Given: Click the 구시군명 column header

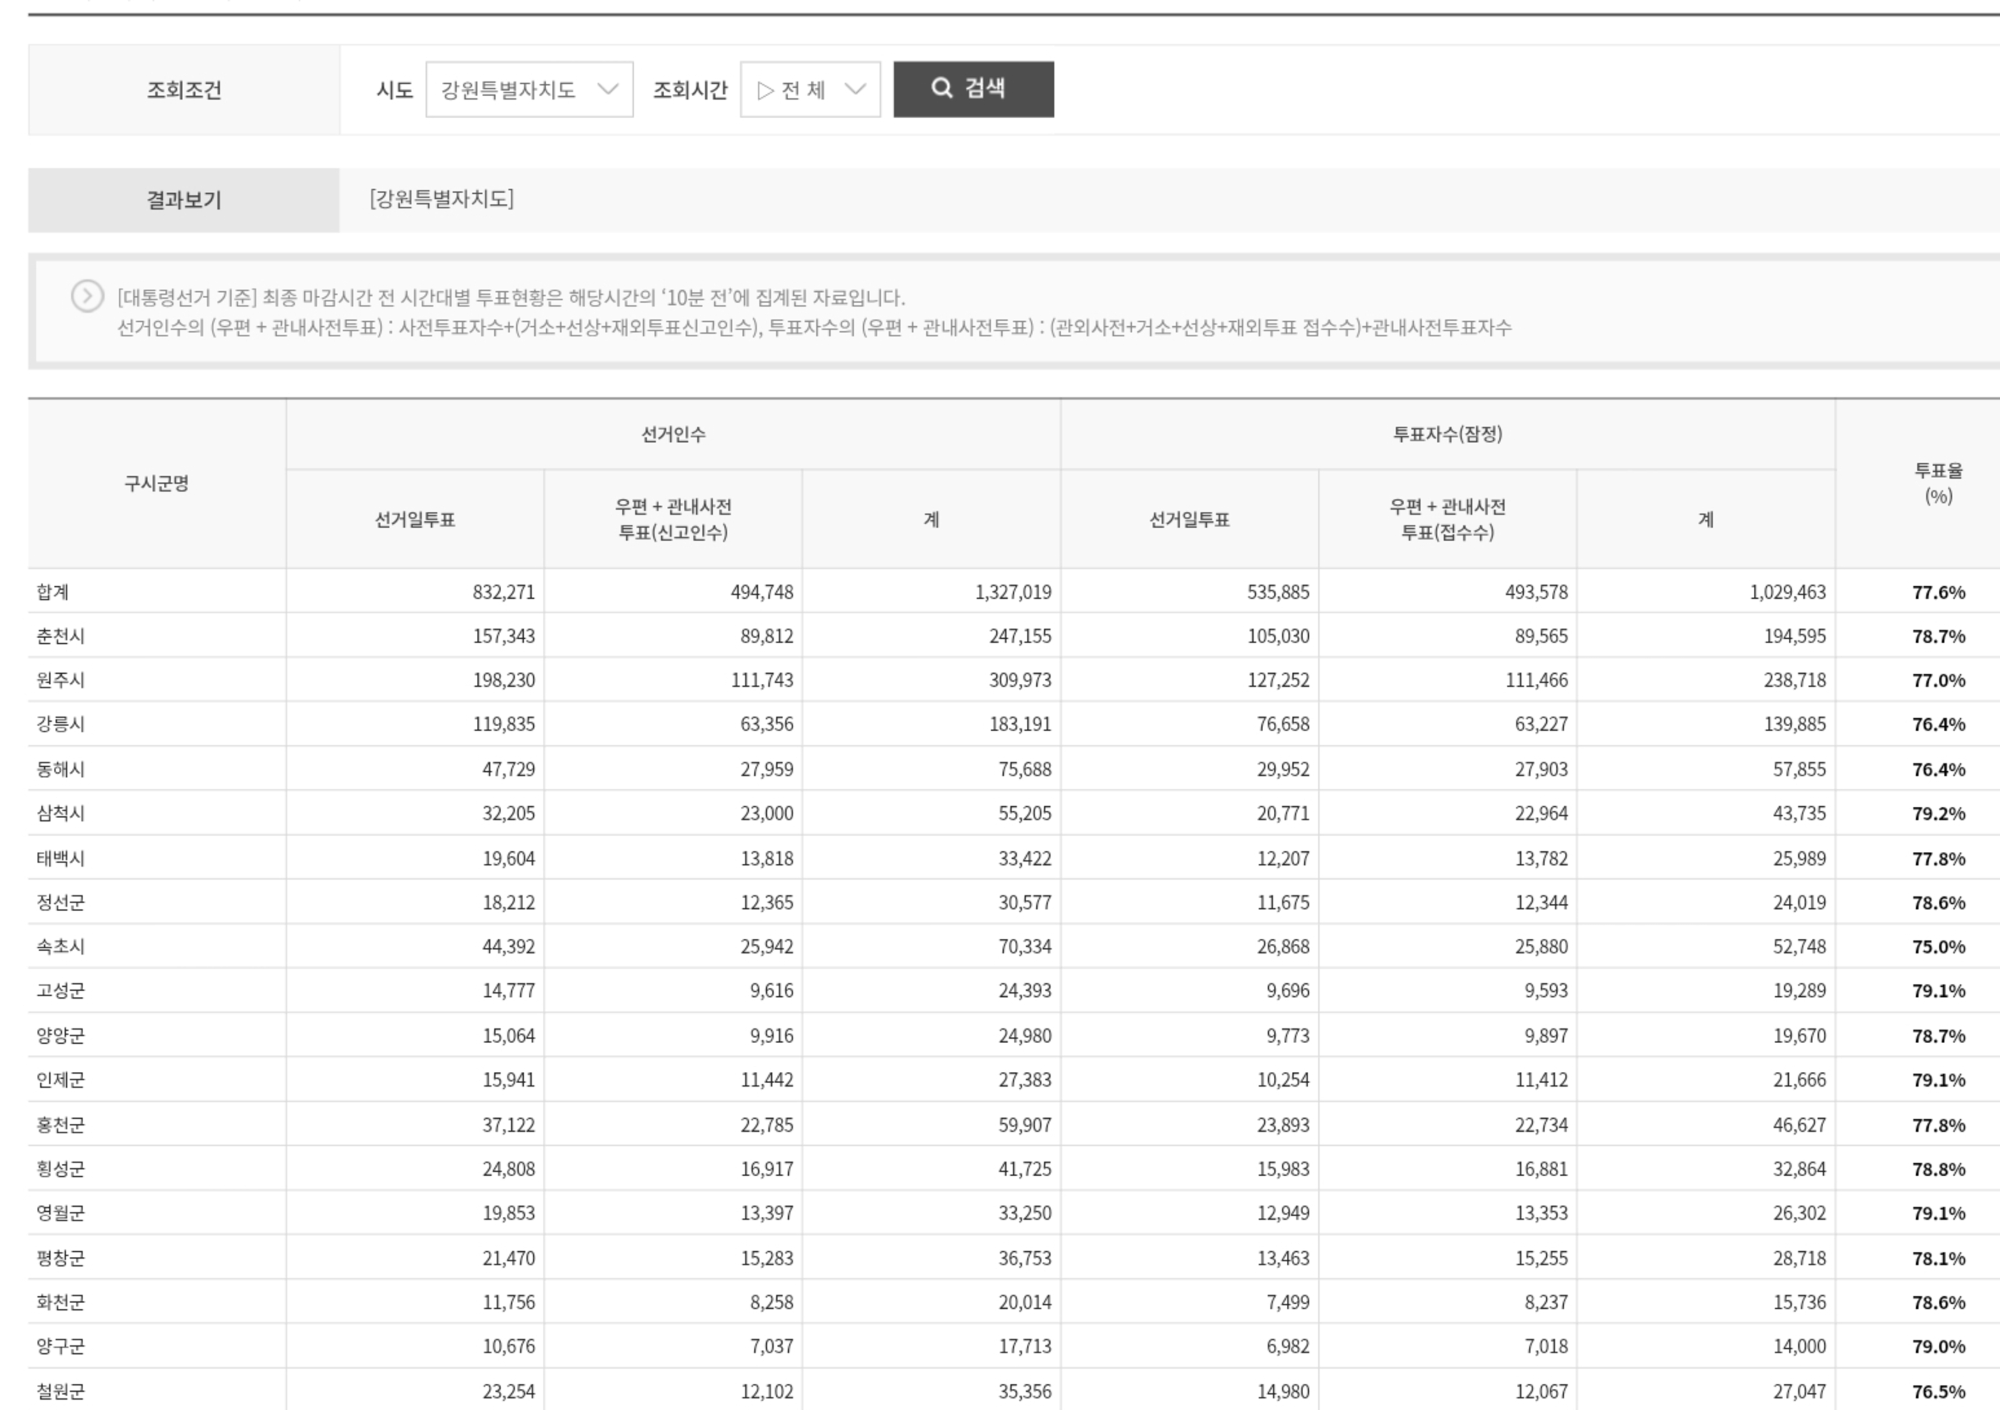Looking at the screenshot, I should tap(157, 483).
